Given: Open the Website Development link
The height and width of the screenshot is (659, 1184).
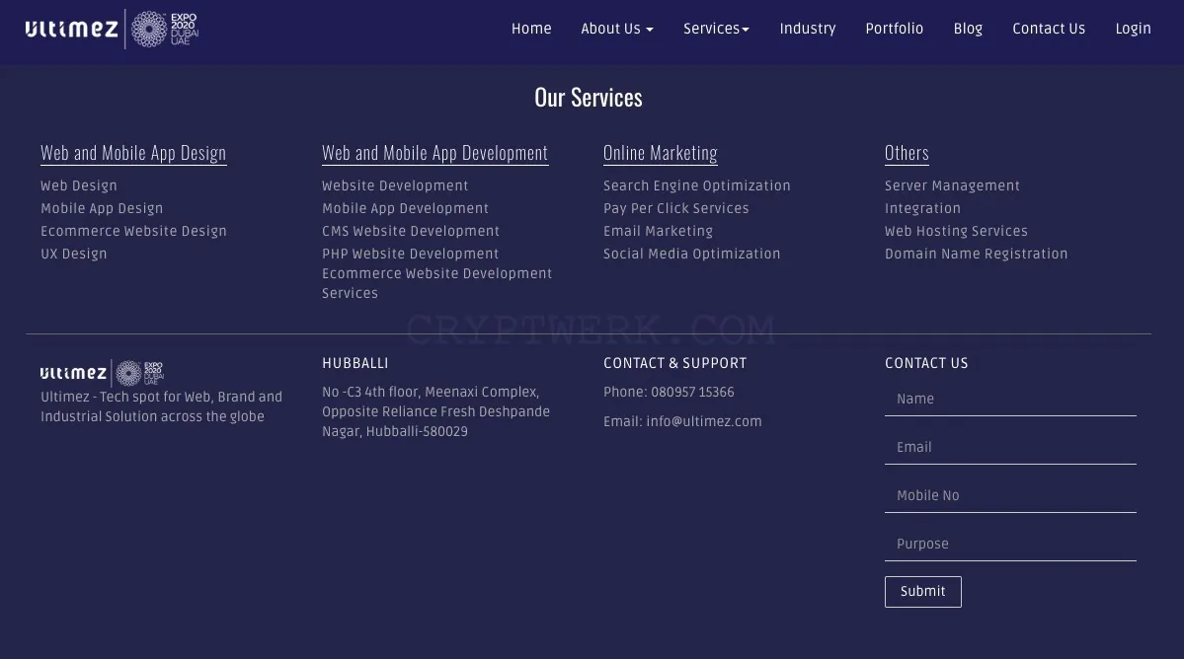Looking at the screenshot, I should coord(395,185).
